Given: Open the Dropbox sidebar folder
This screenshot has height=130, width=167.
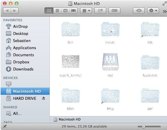Looking at the screenshot, I should (25, 62).
